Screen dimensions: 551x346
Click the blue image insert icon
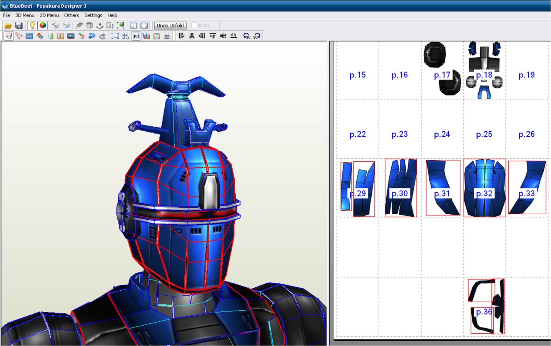pos(71,36)
